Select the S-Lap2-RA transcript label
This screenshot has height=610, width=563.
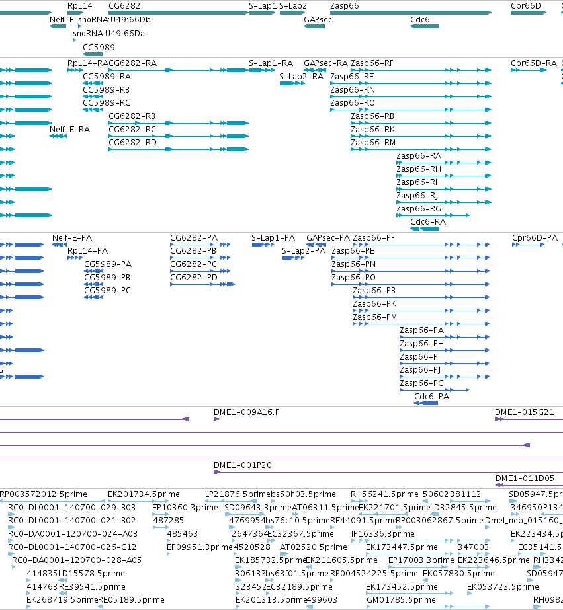coord(302,76)
